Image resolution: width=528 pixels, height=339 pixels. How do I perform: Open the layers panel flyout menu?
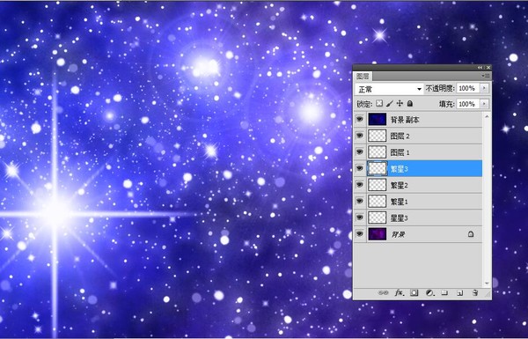pos(485,76)
